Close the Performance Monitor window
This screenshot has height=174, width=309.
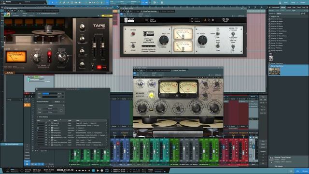(x=37, y=89)
